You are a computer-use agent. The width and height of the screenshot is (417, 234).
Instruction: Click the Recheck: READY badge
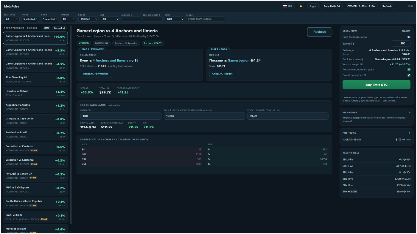pyautogui.click(x=153, y=43)
